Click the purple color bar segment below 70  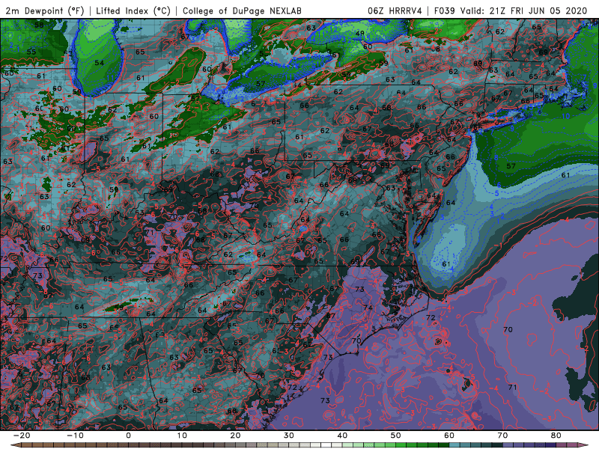pos(508,445)
